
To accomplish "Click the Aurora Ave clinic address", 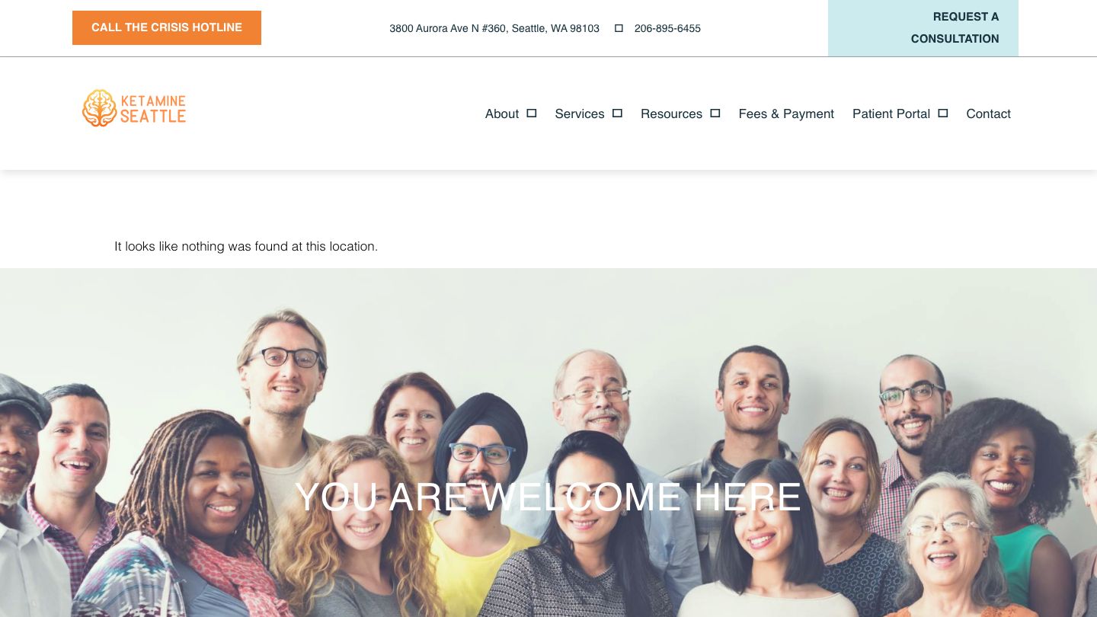I will pyautogui.click(x=494, y=28).
